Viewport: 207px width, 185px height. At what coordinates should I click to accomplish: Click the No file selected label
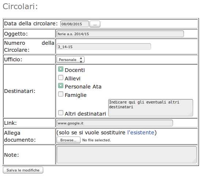97,140
